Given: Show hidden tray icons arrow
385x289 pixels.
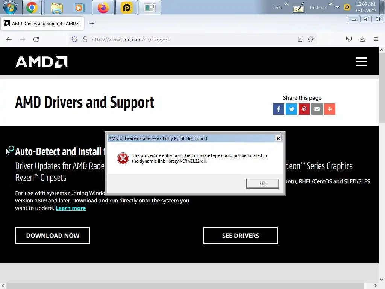Looking at the screenshot, I should pyautogui.click(x=338, y=7).
